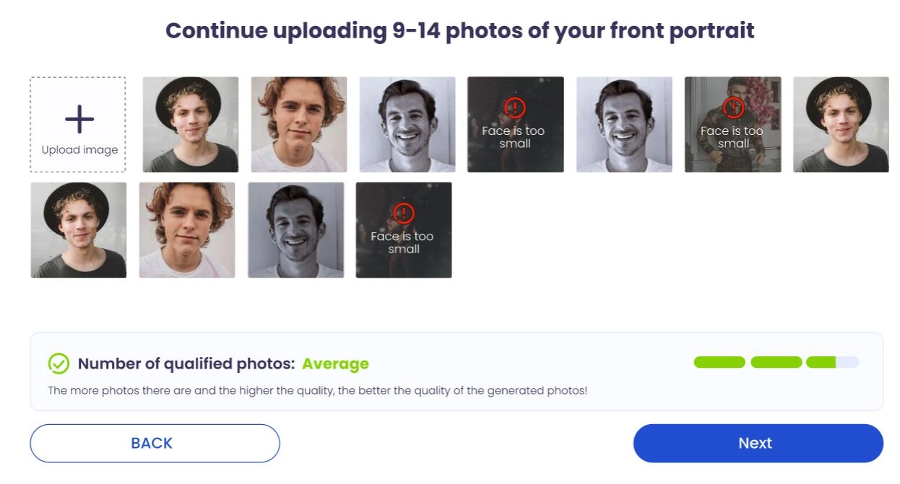This screenshot has height=484, width=900.
Task: Click the "Upload image" label
Action: 79,150
